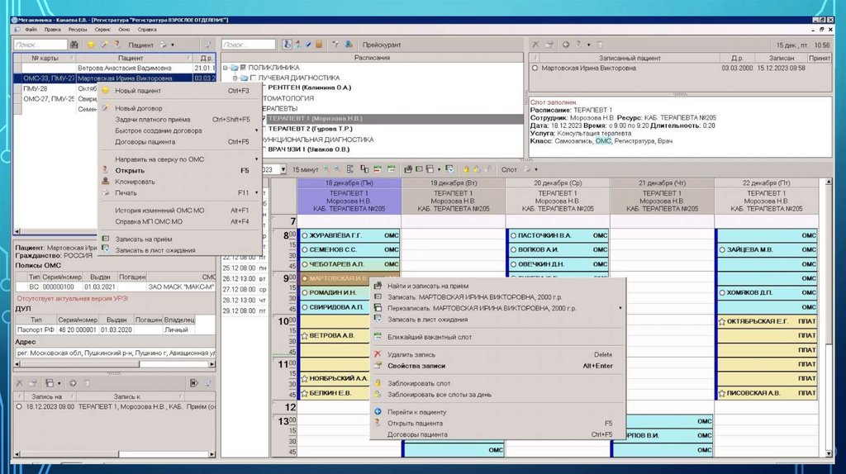
Task: Click the filter funnel icon near Прейскурант
Action: 336,45
